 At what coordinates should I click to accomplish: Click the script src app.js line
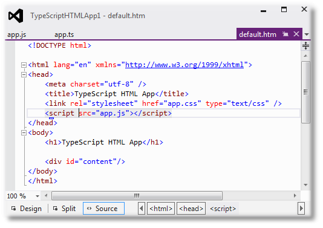pos(108,113)
